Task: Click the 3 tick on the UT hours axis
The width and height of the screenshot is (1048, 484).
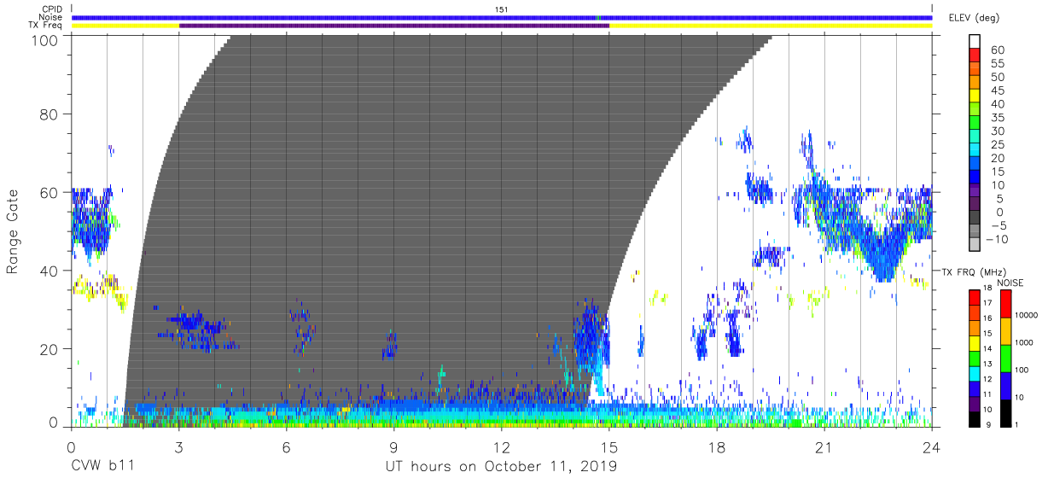Action: [x=178, y=446]
